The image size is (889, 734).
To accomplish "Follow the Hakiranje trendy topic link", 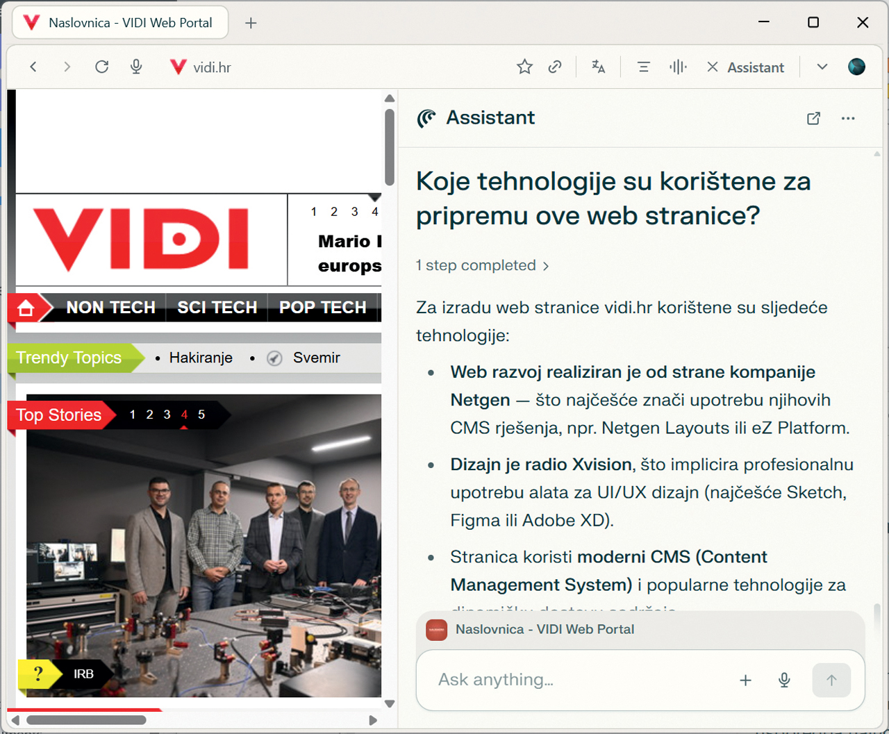I will tap(201, 358).
